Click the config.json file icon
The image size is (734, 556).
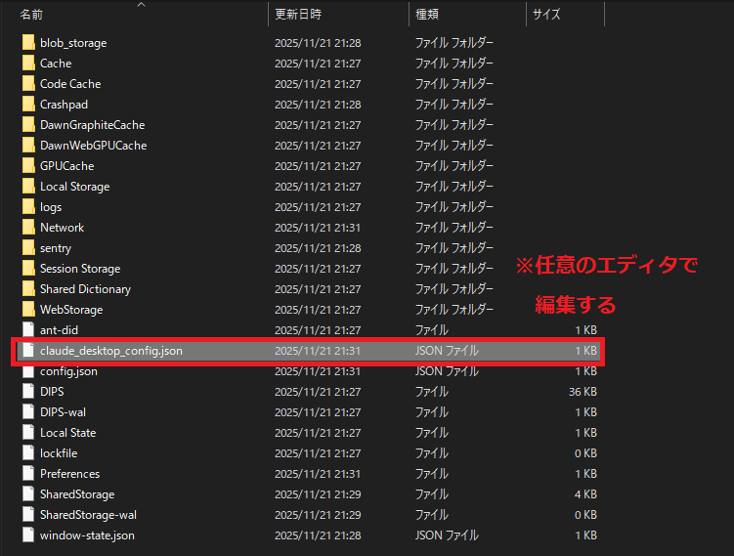(28, 371)
